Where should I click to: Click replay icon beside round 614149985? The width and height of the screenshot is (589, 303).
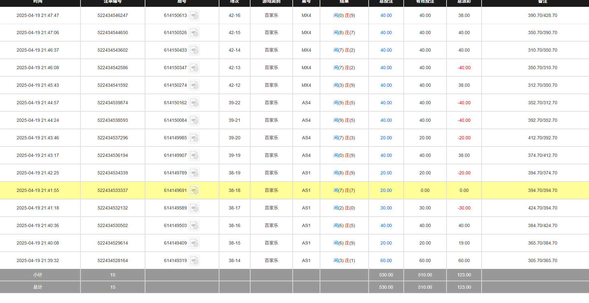coord(194,138)
